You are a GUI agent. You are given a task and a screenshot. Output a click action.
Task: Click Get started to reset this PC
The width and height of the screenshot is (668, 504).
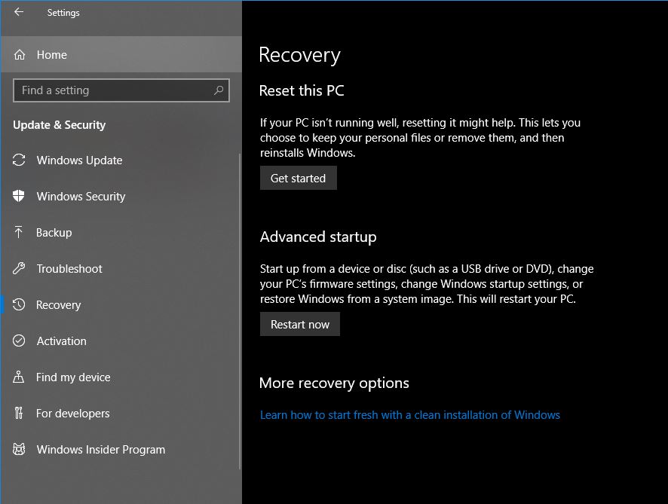(299, 178)
